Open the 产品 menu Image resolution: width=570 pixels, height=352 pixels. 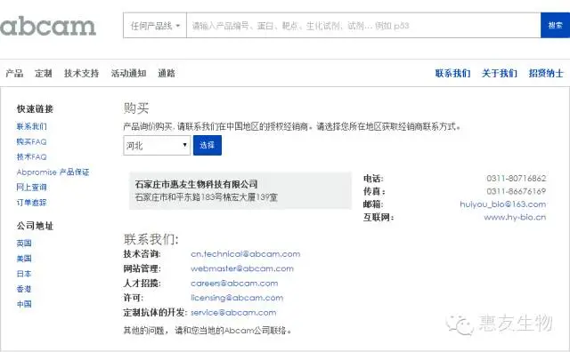coord(14,73)
